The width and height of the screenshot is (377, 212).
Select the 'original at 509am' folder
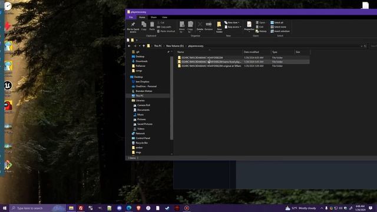(243, 66)
